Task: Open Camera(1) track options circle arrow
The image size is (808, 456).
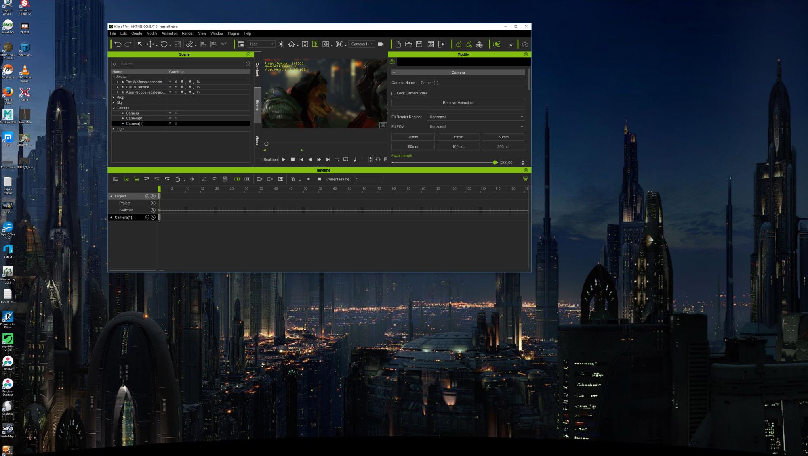Action: tap(147, 218)
